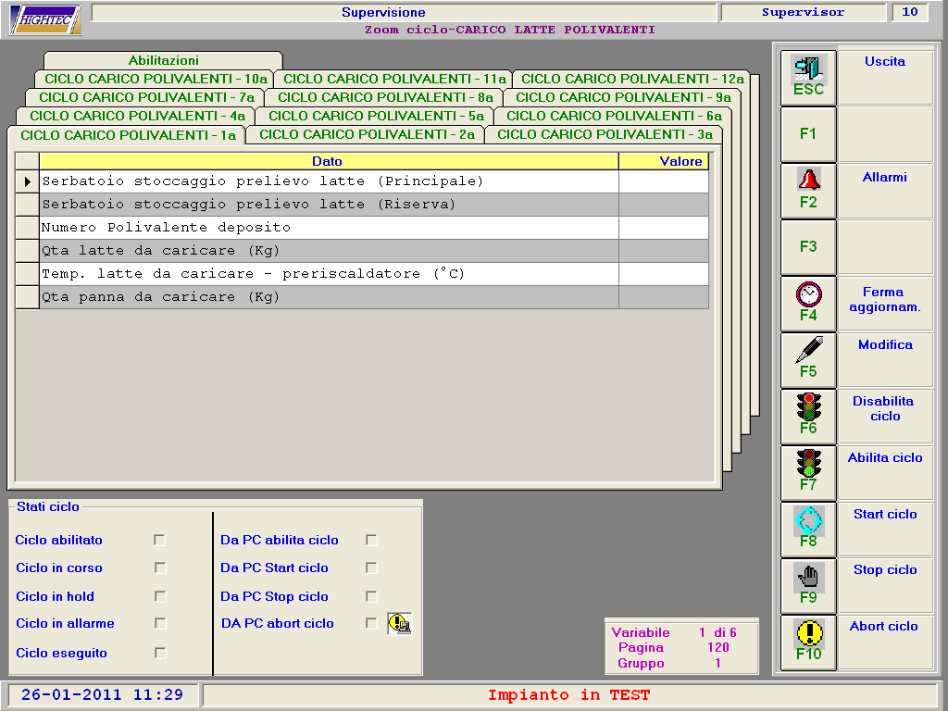Click the Dato column header
948x711 pixels.
(x=329, y=161)
